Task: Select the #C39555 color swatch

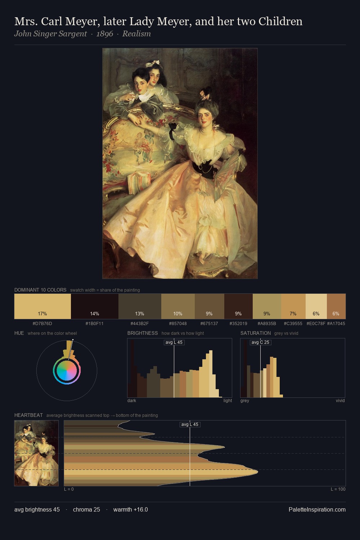Action: (293, 306)
